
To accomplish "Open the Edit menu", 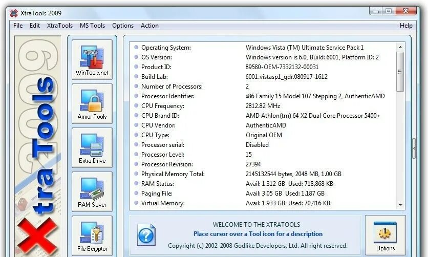I will pyautogui.click(x=35, y=26).
